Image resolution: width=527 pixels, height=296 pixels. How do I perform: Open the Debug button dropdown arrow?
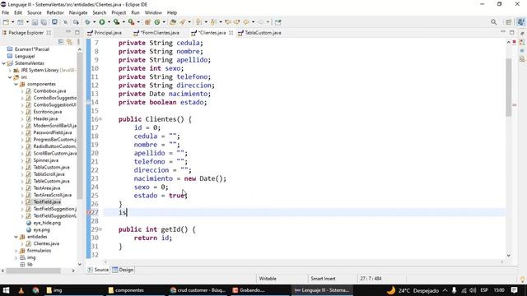[94, 22]
